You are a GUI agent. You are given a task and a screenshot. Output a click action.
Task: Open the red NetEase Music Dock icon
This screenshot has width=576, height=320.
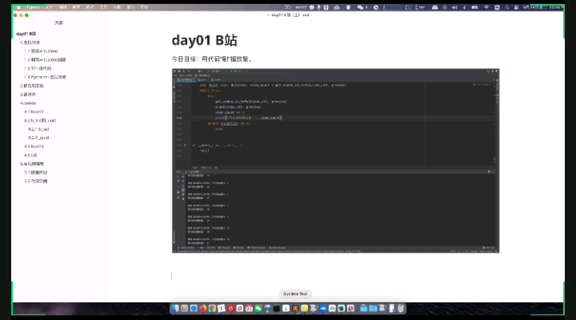(x=230, y=308)
